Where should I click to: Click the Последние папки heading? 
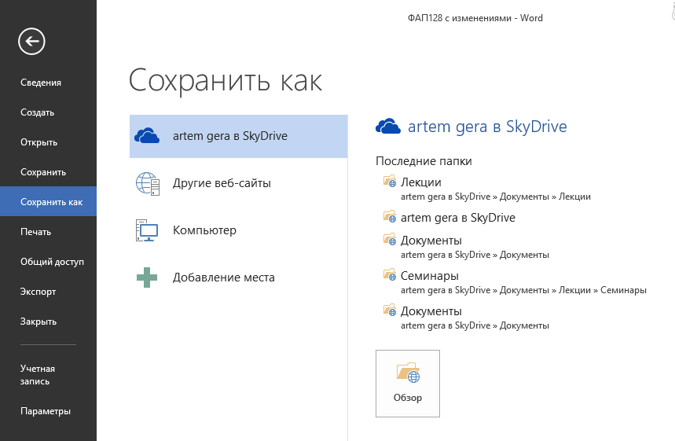(424, 161)
